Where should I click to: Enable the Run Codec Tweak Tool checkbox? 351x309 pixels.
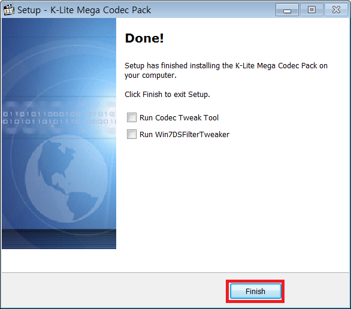(132, 117)
